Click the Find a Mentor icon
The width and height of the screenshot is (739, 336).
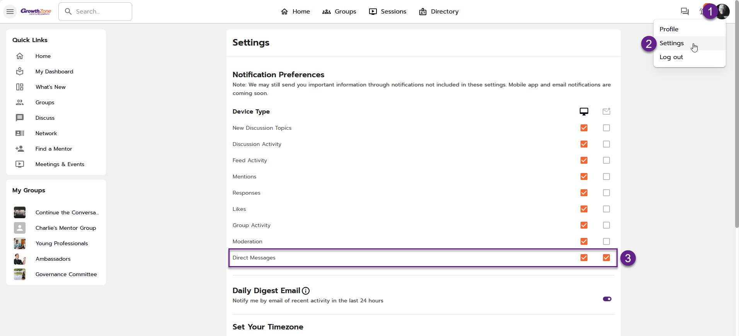click(20, 149)
